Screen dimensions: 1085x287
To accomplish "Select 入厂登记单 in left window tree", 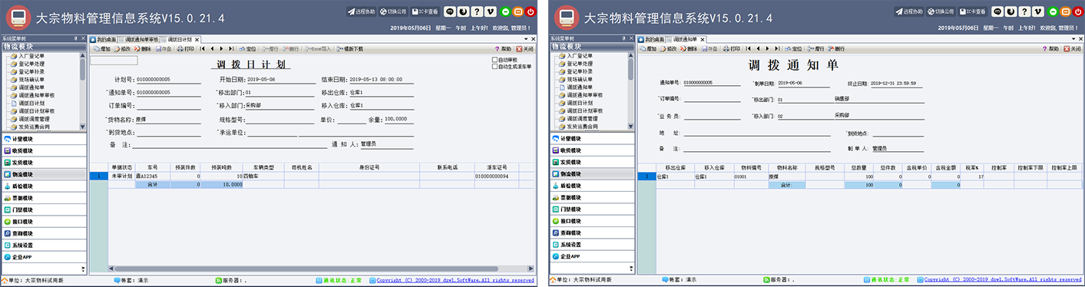I will [x=31, y=56].
